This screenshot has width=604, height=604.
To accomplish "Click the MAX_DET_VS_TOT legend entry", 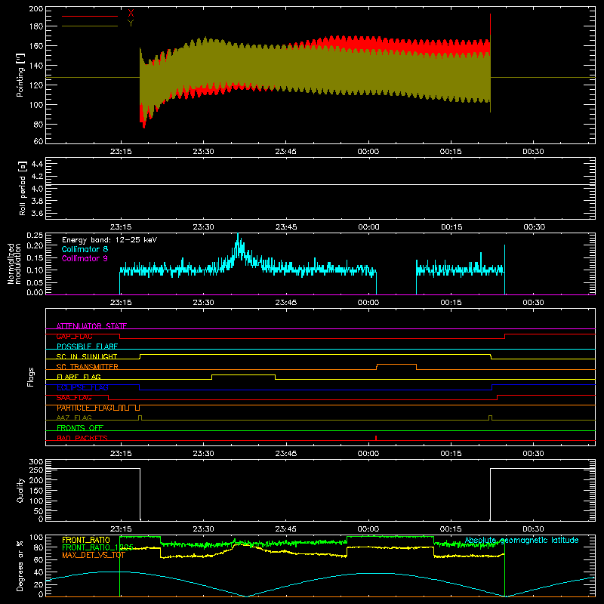I will click(94, 555).
